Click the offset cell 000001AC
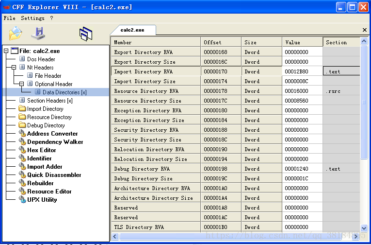Viewport: 371px width, 245px height. (221, 217)
